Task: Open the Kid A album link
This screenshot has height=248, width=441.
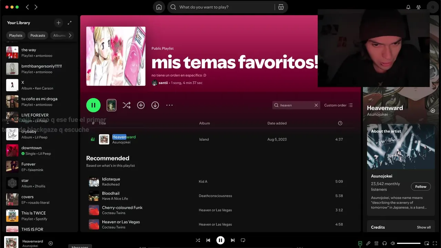Action: pyautogui.click(x=203, y=182)
